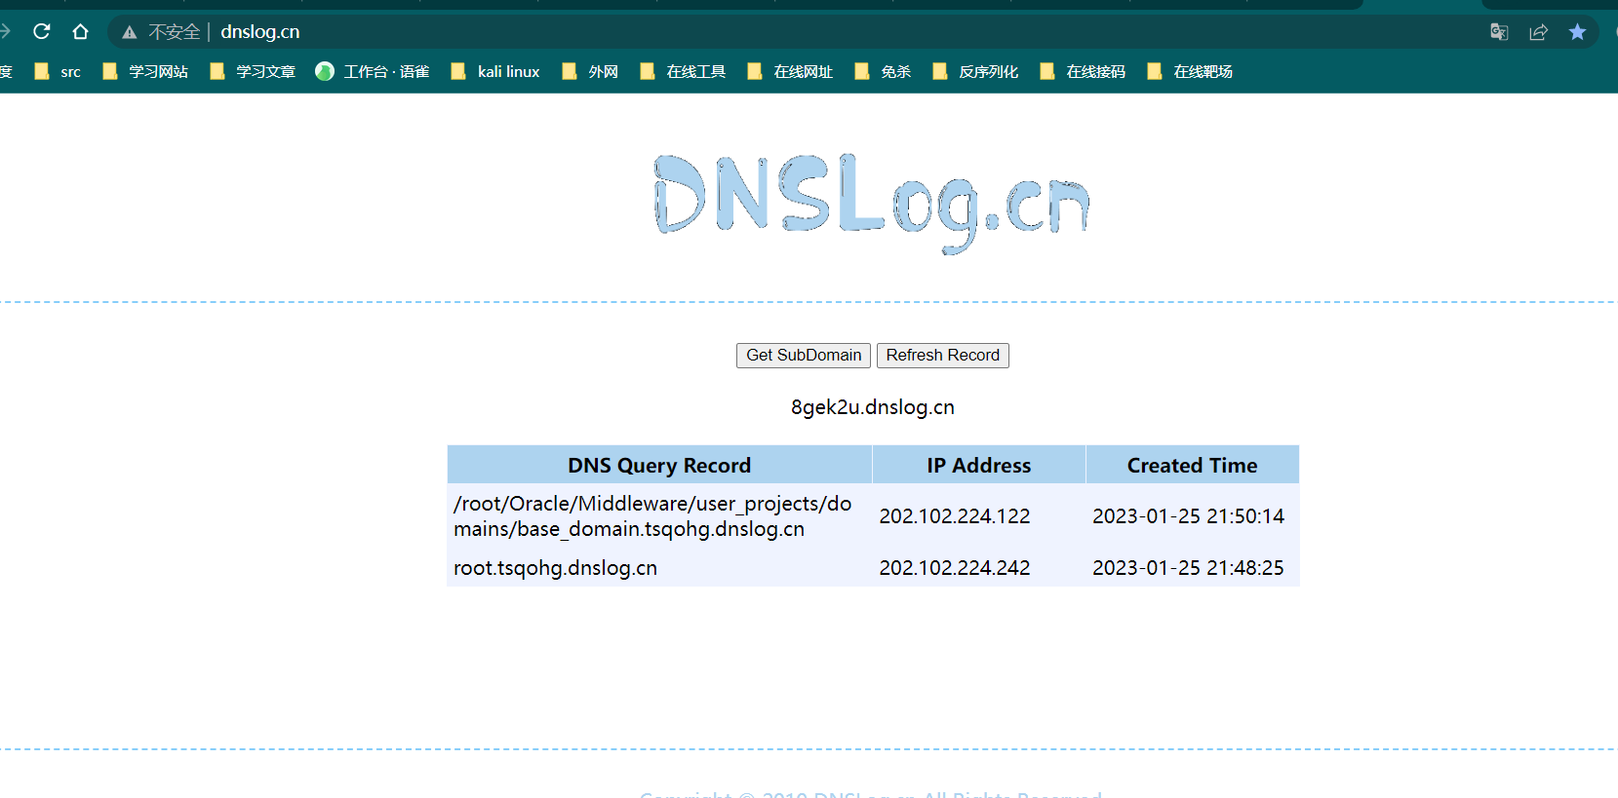Open the kali linux bookmark folder
The width and height of the screenshot is (1618, 798).
click(x=495, y=71)
